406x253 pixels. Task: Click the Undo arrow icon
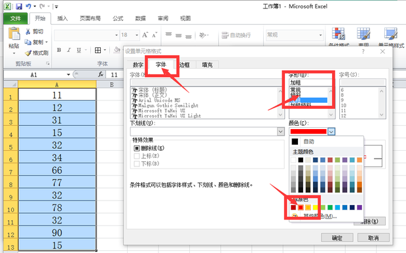(28, 6)
